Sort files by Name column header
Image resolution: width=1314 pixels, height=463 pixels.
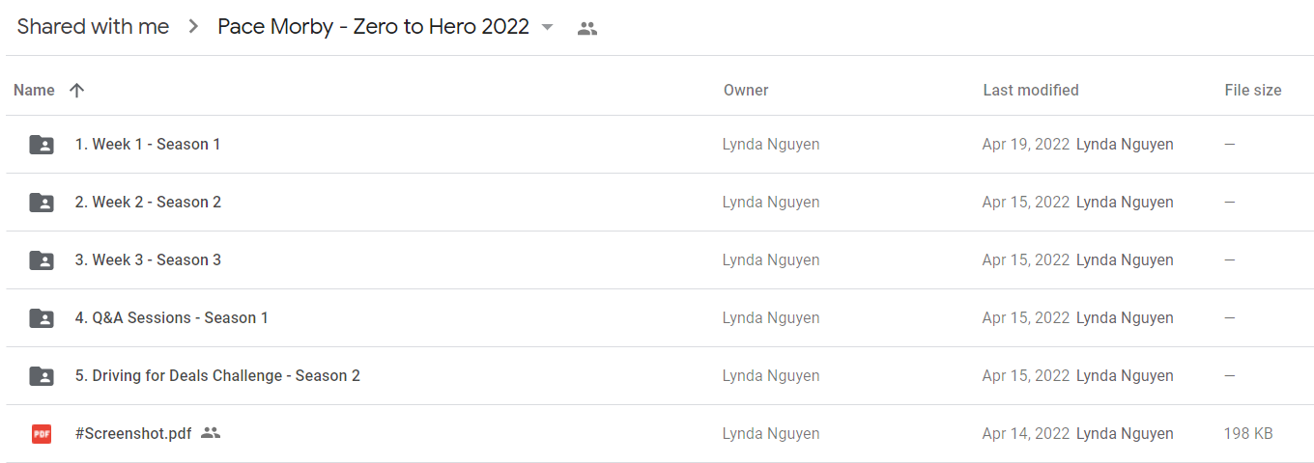(34, 90)
